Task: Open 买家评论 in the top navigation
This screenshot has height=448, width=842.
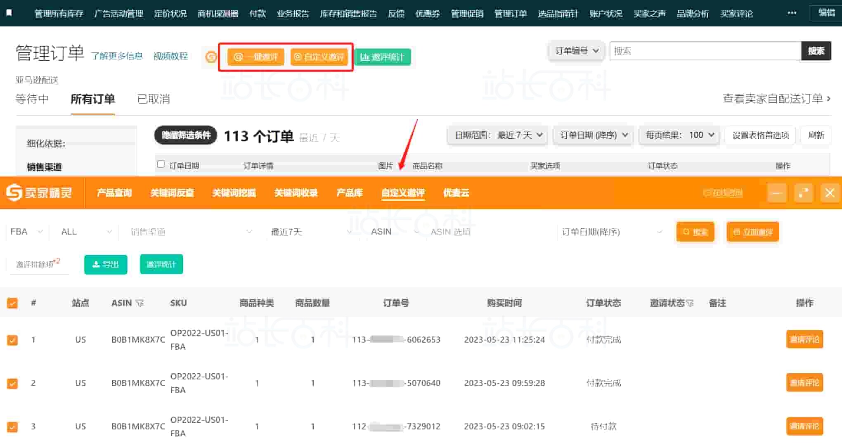Action: click(x=737, y=14)
